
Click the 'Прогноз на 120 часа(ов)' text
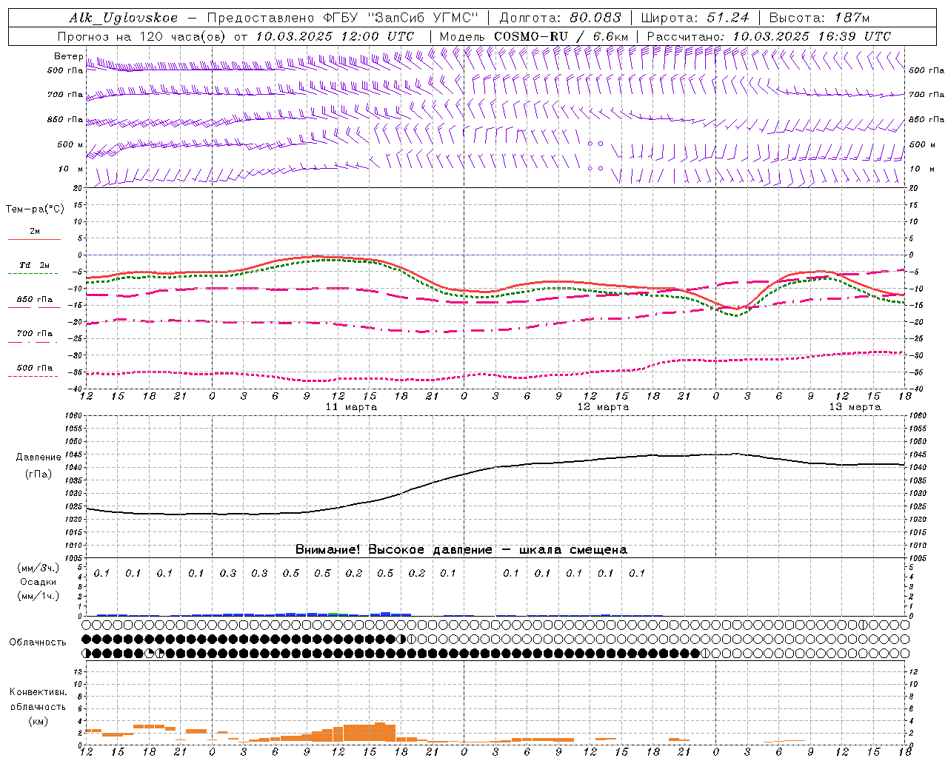point(142,36)
